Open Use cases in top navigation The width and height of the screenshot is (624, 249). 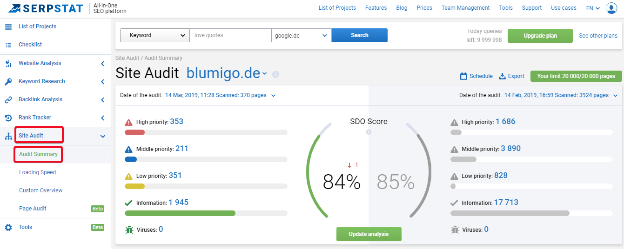[x=564, y=8]
